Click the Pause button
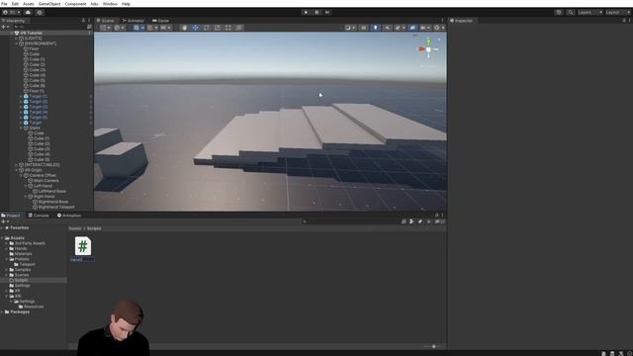The height and width of the screenshot is (356, 633). pyautogui.click(x=316, y=12)
